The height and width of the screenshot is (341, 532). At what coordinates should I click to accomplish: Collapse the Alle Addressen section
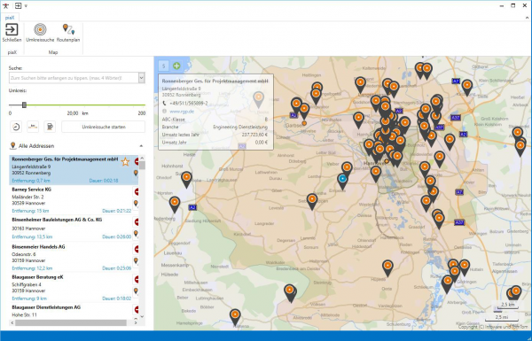pyautogui.click(x=141, y=146)
